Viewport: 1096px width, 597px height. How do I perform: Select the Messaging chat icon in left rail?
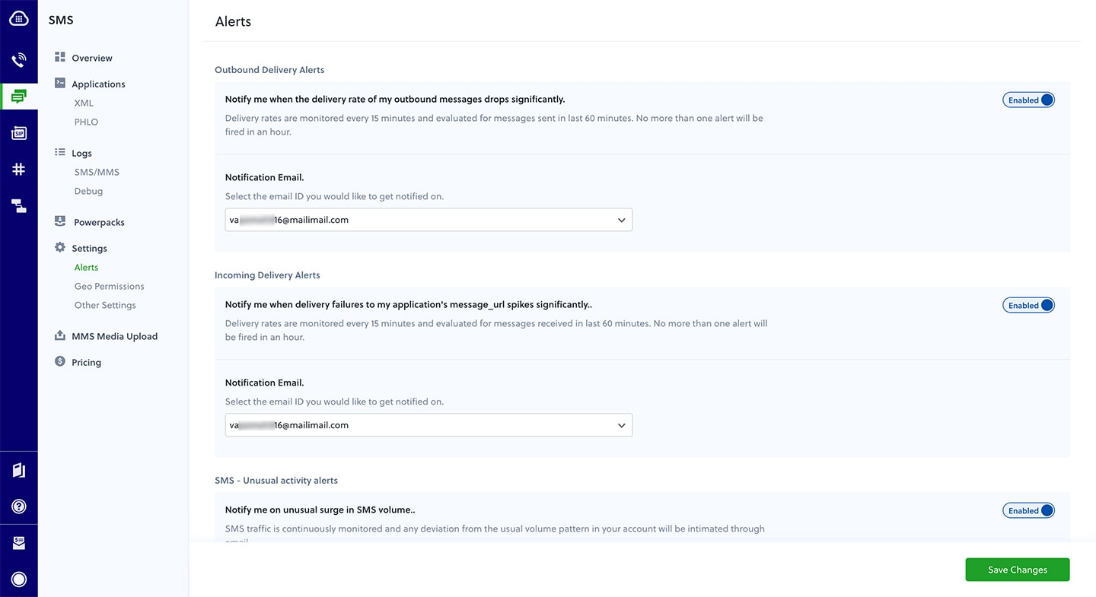click(x=18, y=97)
